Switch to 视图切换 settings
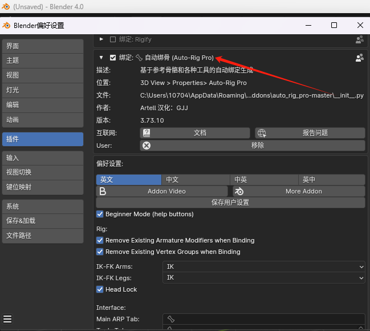370x331 pixels. click(43, 172)
